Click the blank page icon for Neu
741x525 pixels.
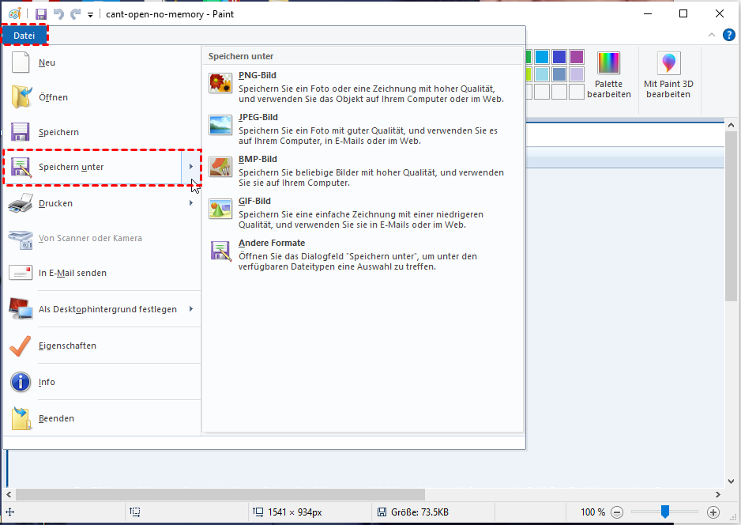(x=21, y=62)
